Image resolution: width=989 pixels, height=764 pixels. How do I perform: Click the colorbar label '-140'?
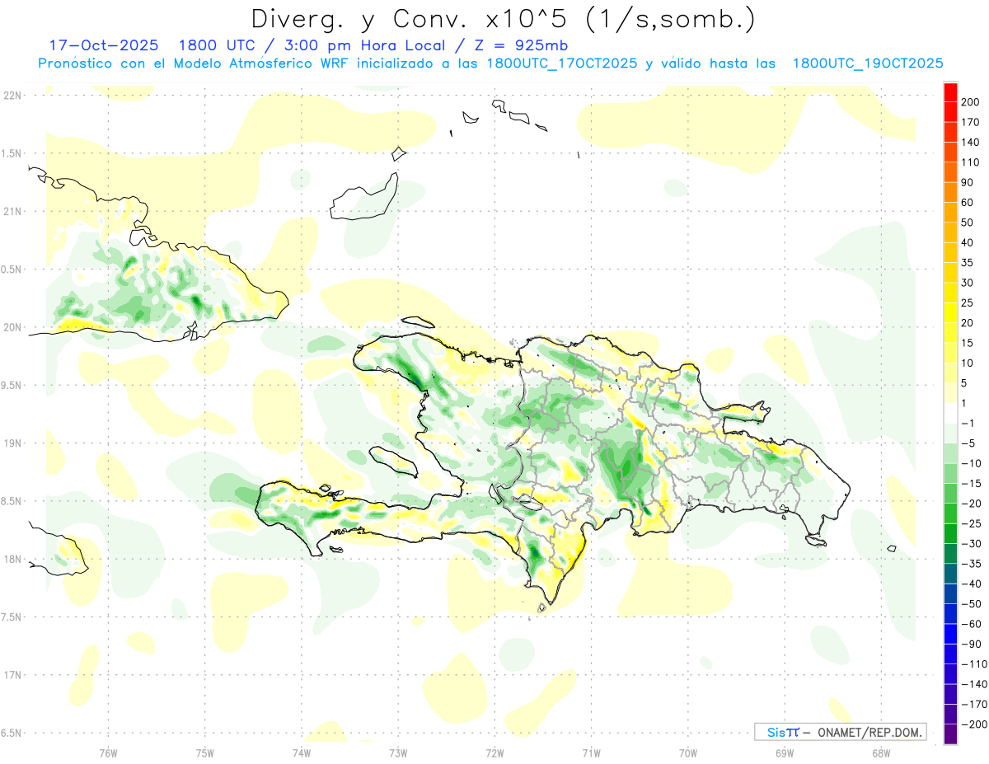coord(973,684)
